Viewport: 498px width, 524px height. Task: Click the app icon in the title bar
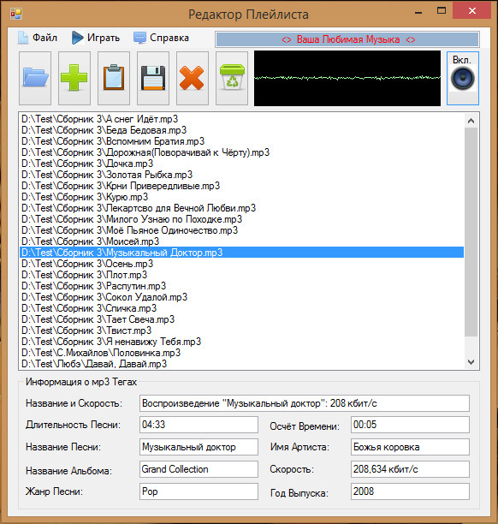coord(15,14)
